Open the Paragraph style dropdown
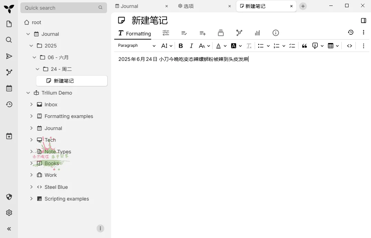 (136, 45)
